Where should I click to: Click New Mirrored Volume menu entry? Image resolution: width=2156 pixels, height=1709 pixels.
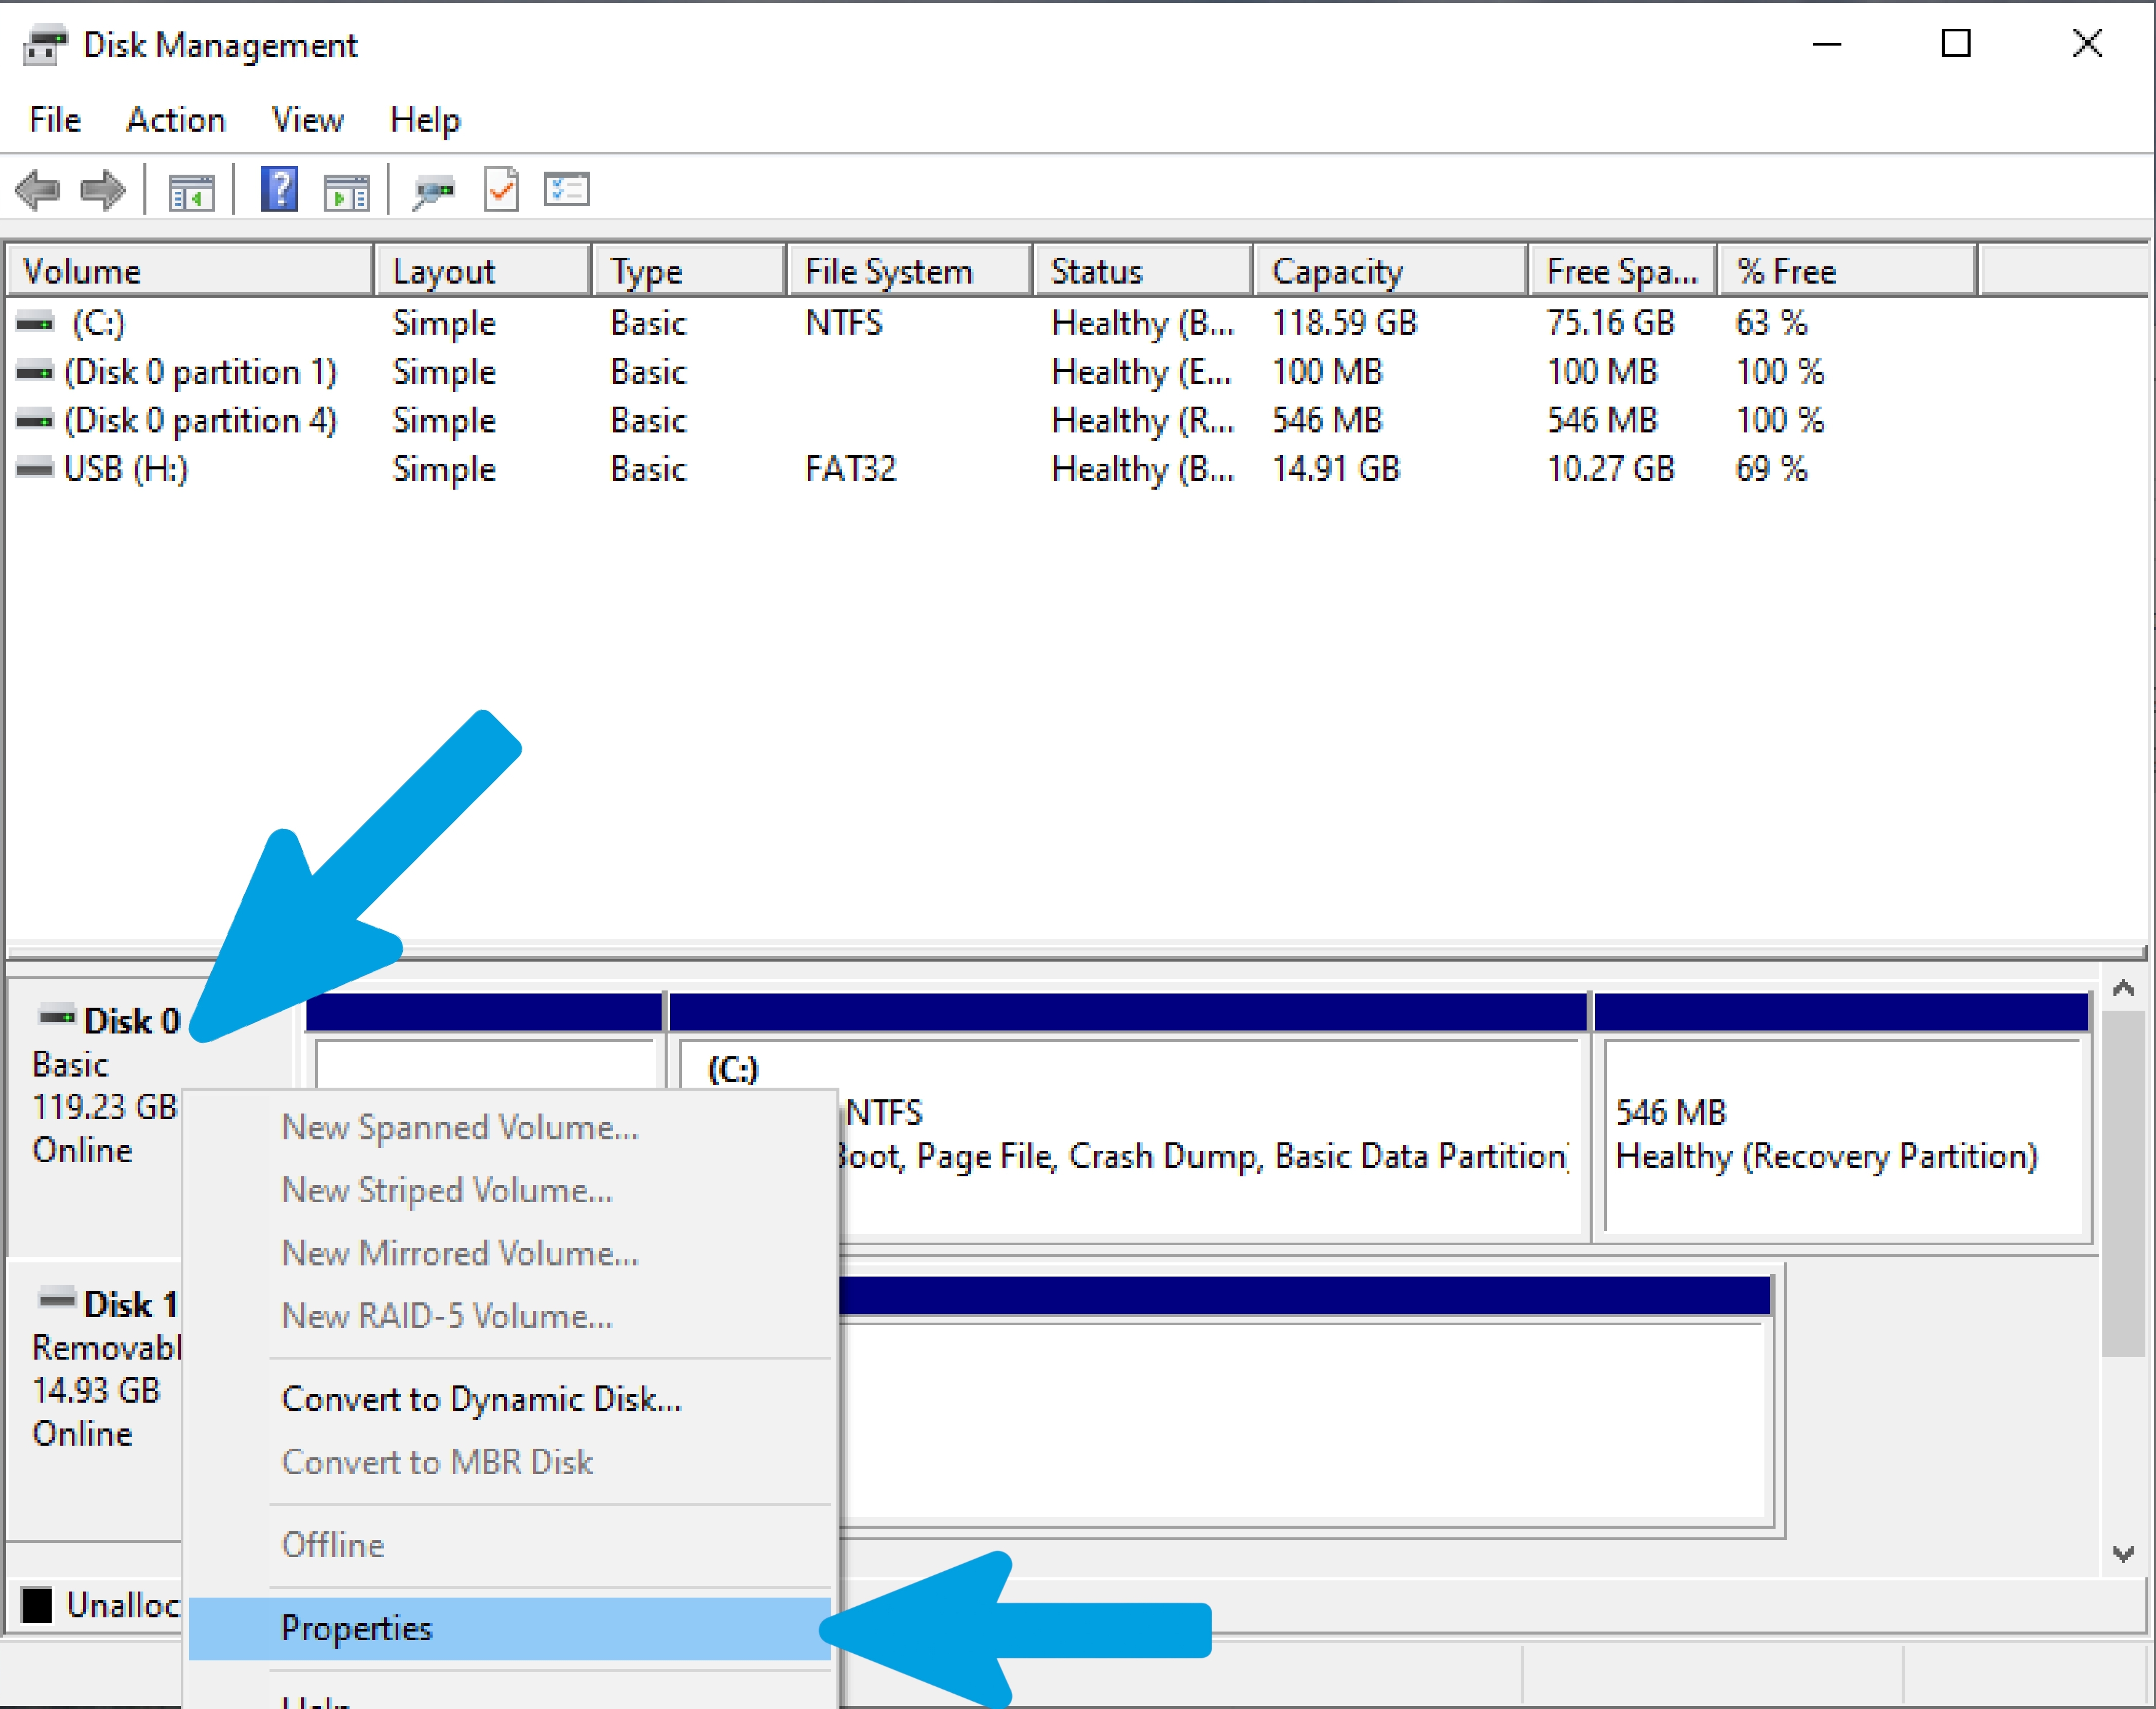[510, 1253]
